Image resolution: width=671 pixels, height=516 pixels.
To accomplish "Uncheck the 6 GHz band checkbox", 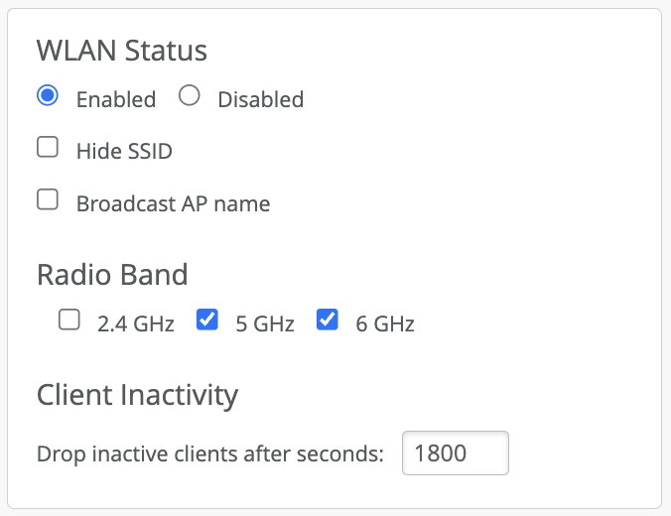I will 327,321.
